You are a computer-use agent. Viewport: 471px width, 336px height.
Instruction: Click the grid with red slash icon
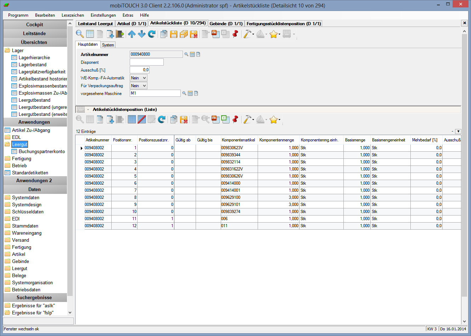click(142, 119)
